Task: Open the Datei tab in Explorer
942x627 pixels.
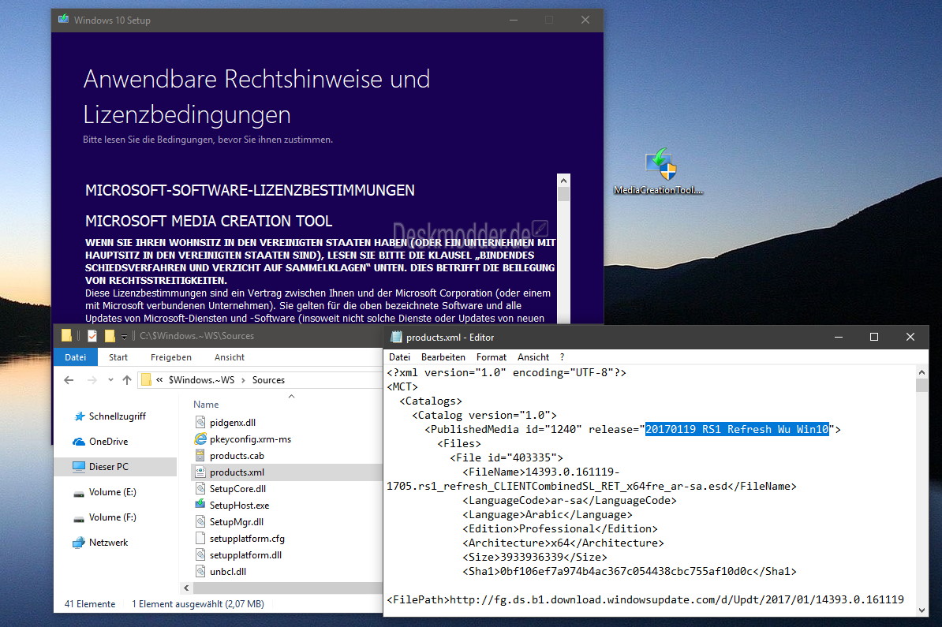Action: coord(75,357)
